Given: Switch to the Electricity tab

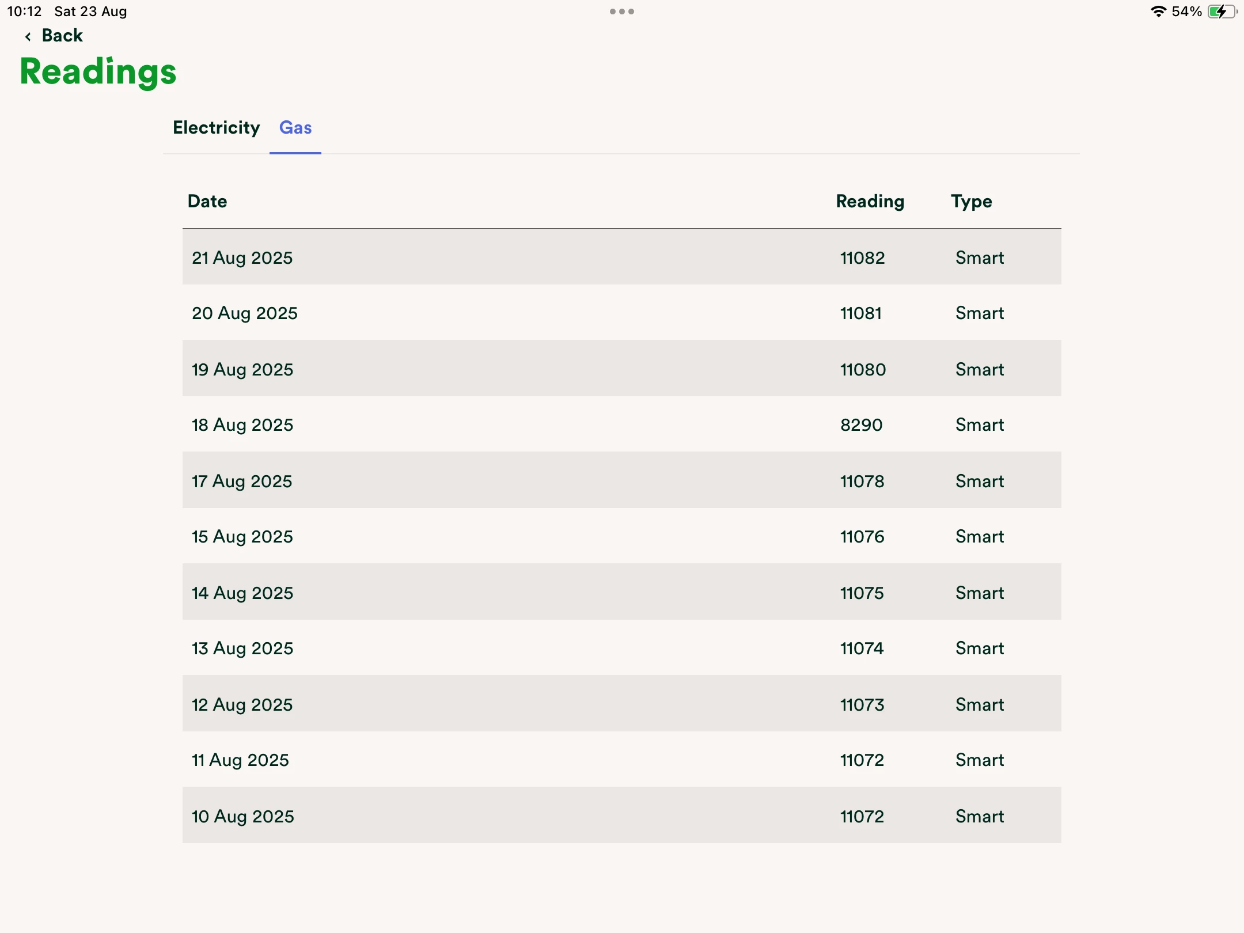Looking at the screenshot, I should pyautogui.click(x=216, y=128).
